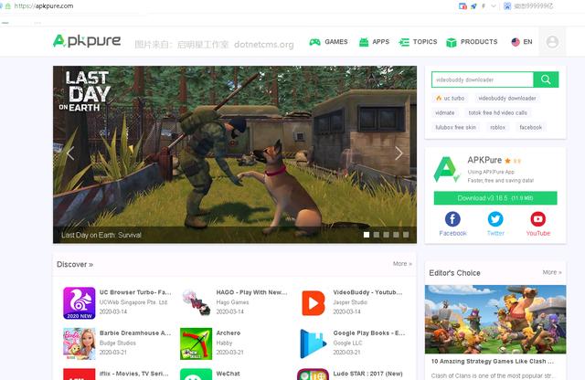The height and width of the screenshot is (380, 585).
Task: Click the user account avatar icon
Action: (x=552, y=42)
